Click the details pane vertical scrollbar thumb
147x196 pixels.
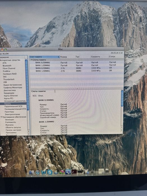pos(122,98)
